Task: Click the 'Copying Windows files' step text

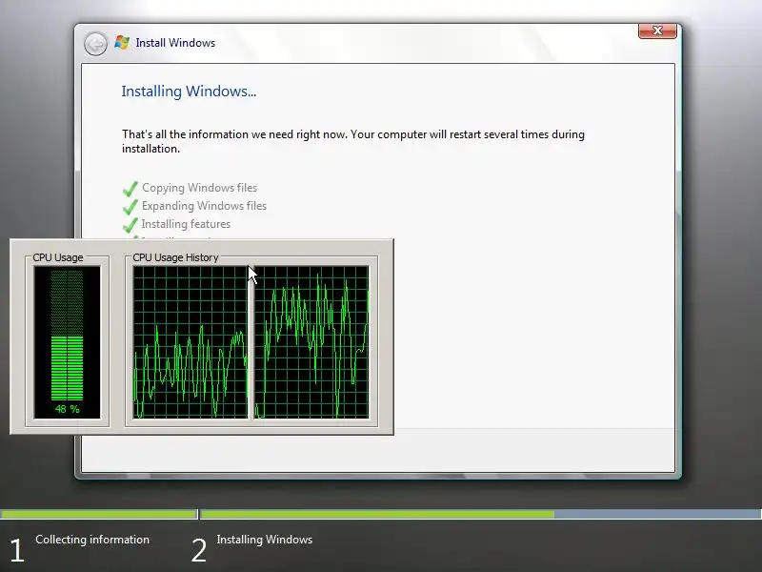Action: point(199,188)
